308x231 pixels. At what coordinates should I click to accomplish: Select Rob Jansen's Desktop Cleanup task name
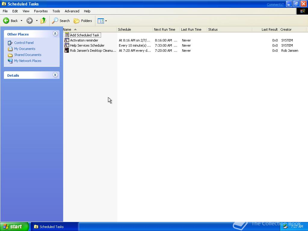point(93,51)
